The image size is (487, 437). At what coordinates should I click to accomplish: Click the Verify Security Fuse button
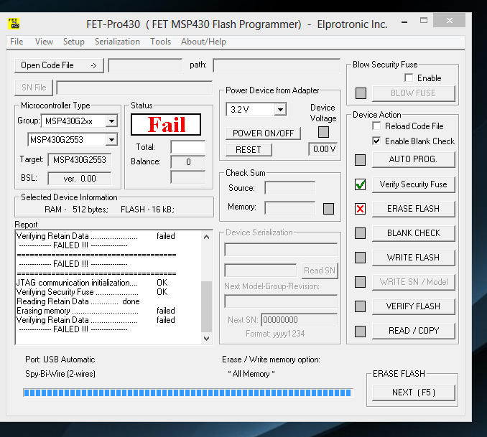coord(414,184)
